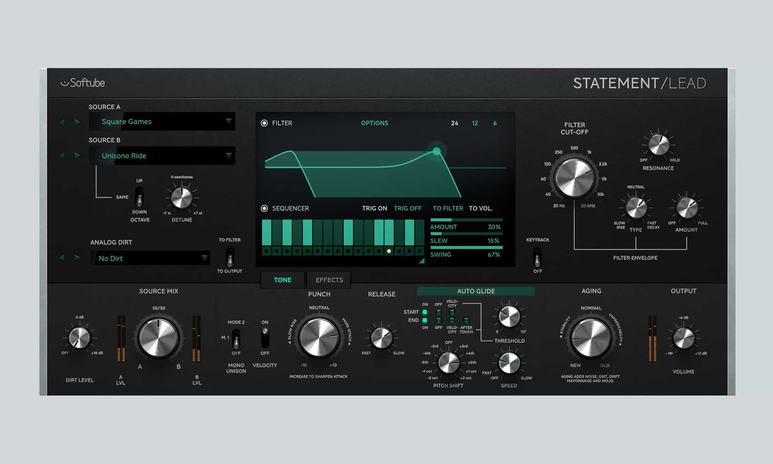This screenshot has height=464, width=773.
Task: Click the filter envelope Type knob
Action: point(636,208)
